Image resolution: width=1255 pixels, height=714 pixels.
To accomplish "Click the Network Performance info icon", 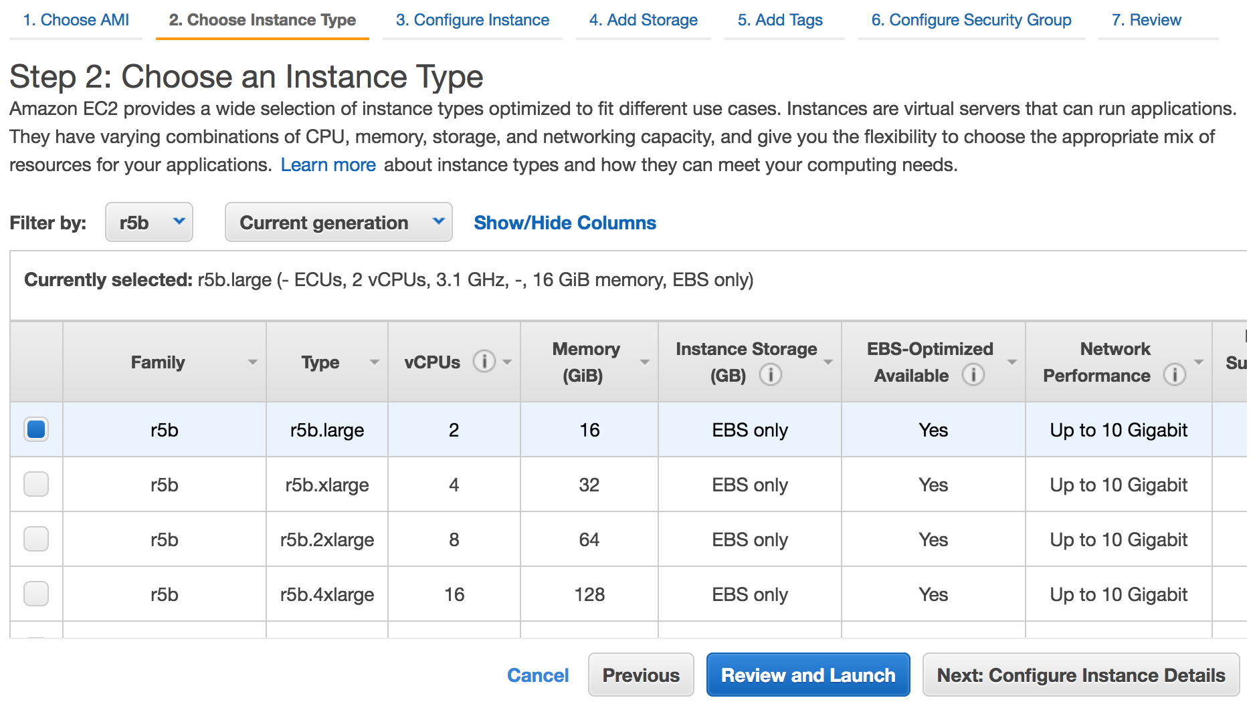I will tap(1176, 375).
